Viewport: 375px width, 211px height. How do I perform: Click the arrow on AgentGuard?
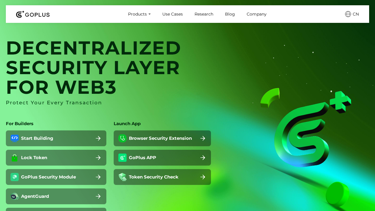98,196
